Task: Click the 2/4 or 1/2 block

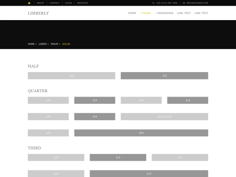Action: 164,117
